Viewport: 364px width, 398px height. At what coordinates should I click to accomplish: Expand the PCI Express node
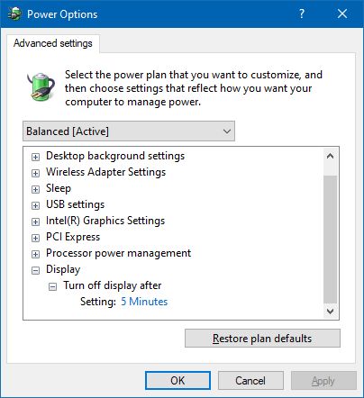pos(35,238)
